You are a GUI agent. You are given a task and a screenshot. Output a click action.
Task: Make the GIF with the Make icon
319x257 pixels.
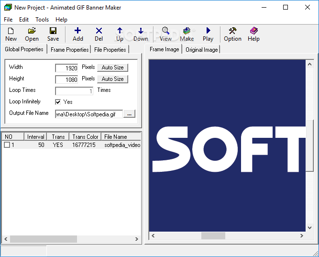tap(187, 34)
